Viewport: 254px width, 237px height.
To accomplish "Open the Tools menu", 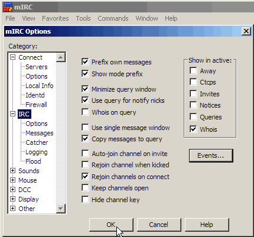I will 83,18.
